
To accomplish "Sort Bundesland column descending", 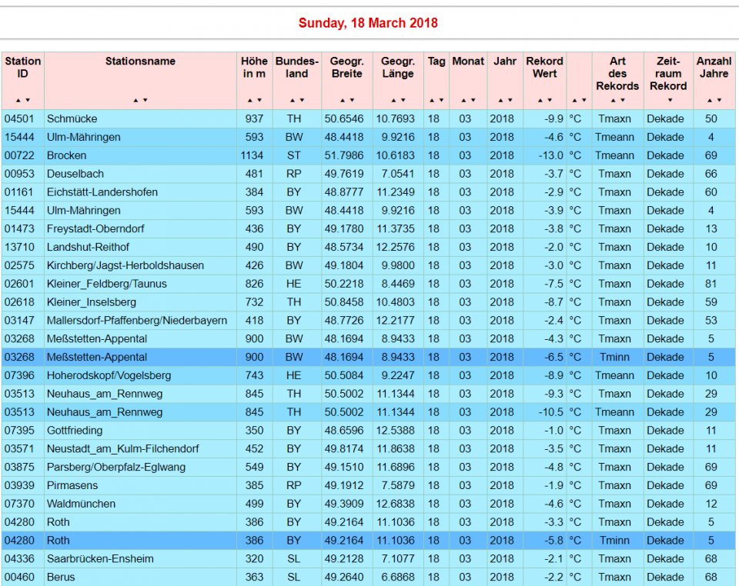I will coord(301,101).
